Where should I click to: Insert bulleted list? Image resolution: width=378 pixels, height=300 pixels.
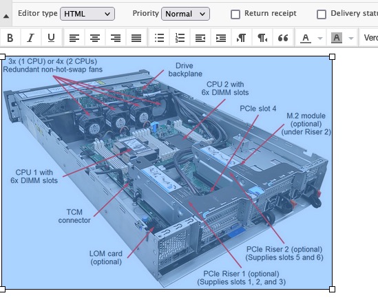(159, 38)
